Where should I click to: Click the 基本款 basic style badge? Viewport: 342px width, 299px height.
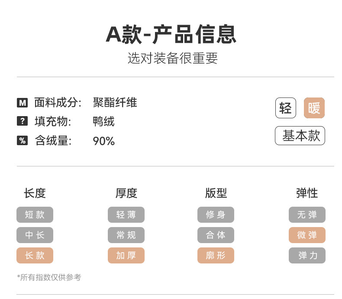click(300, 136)
